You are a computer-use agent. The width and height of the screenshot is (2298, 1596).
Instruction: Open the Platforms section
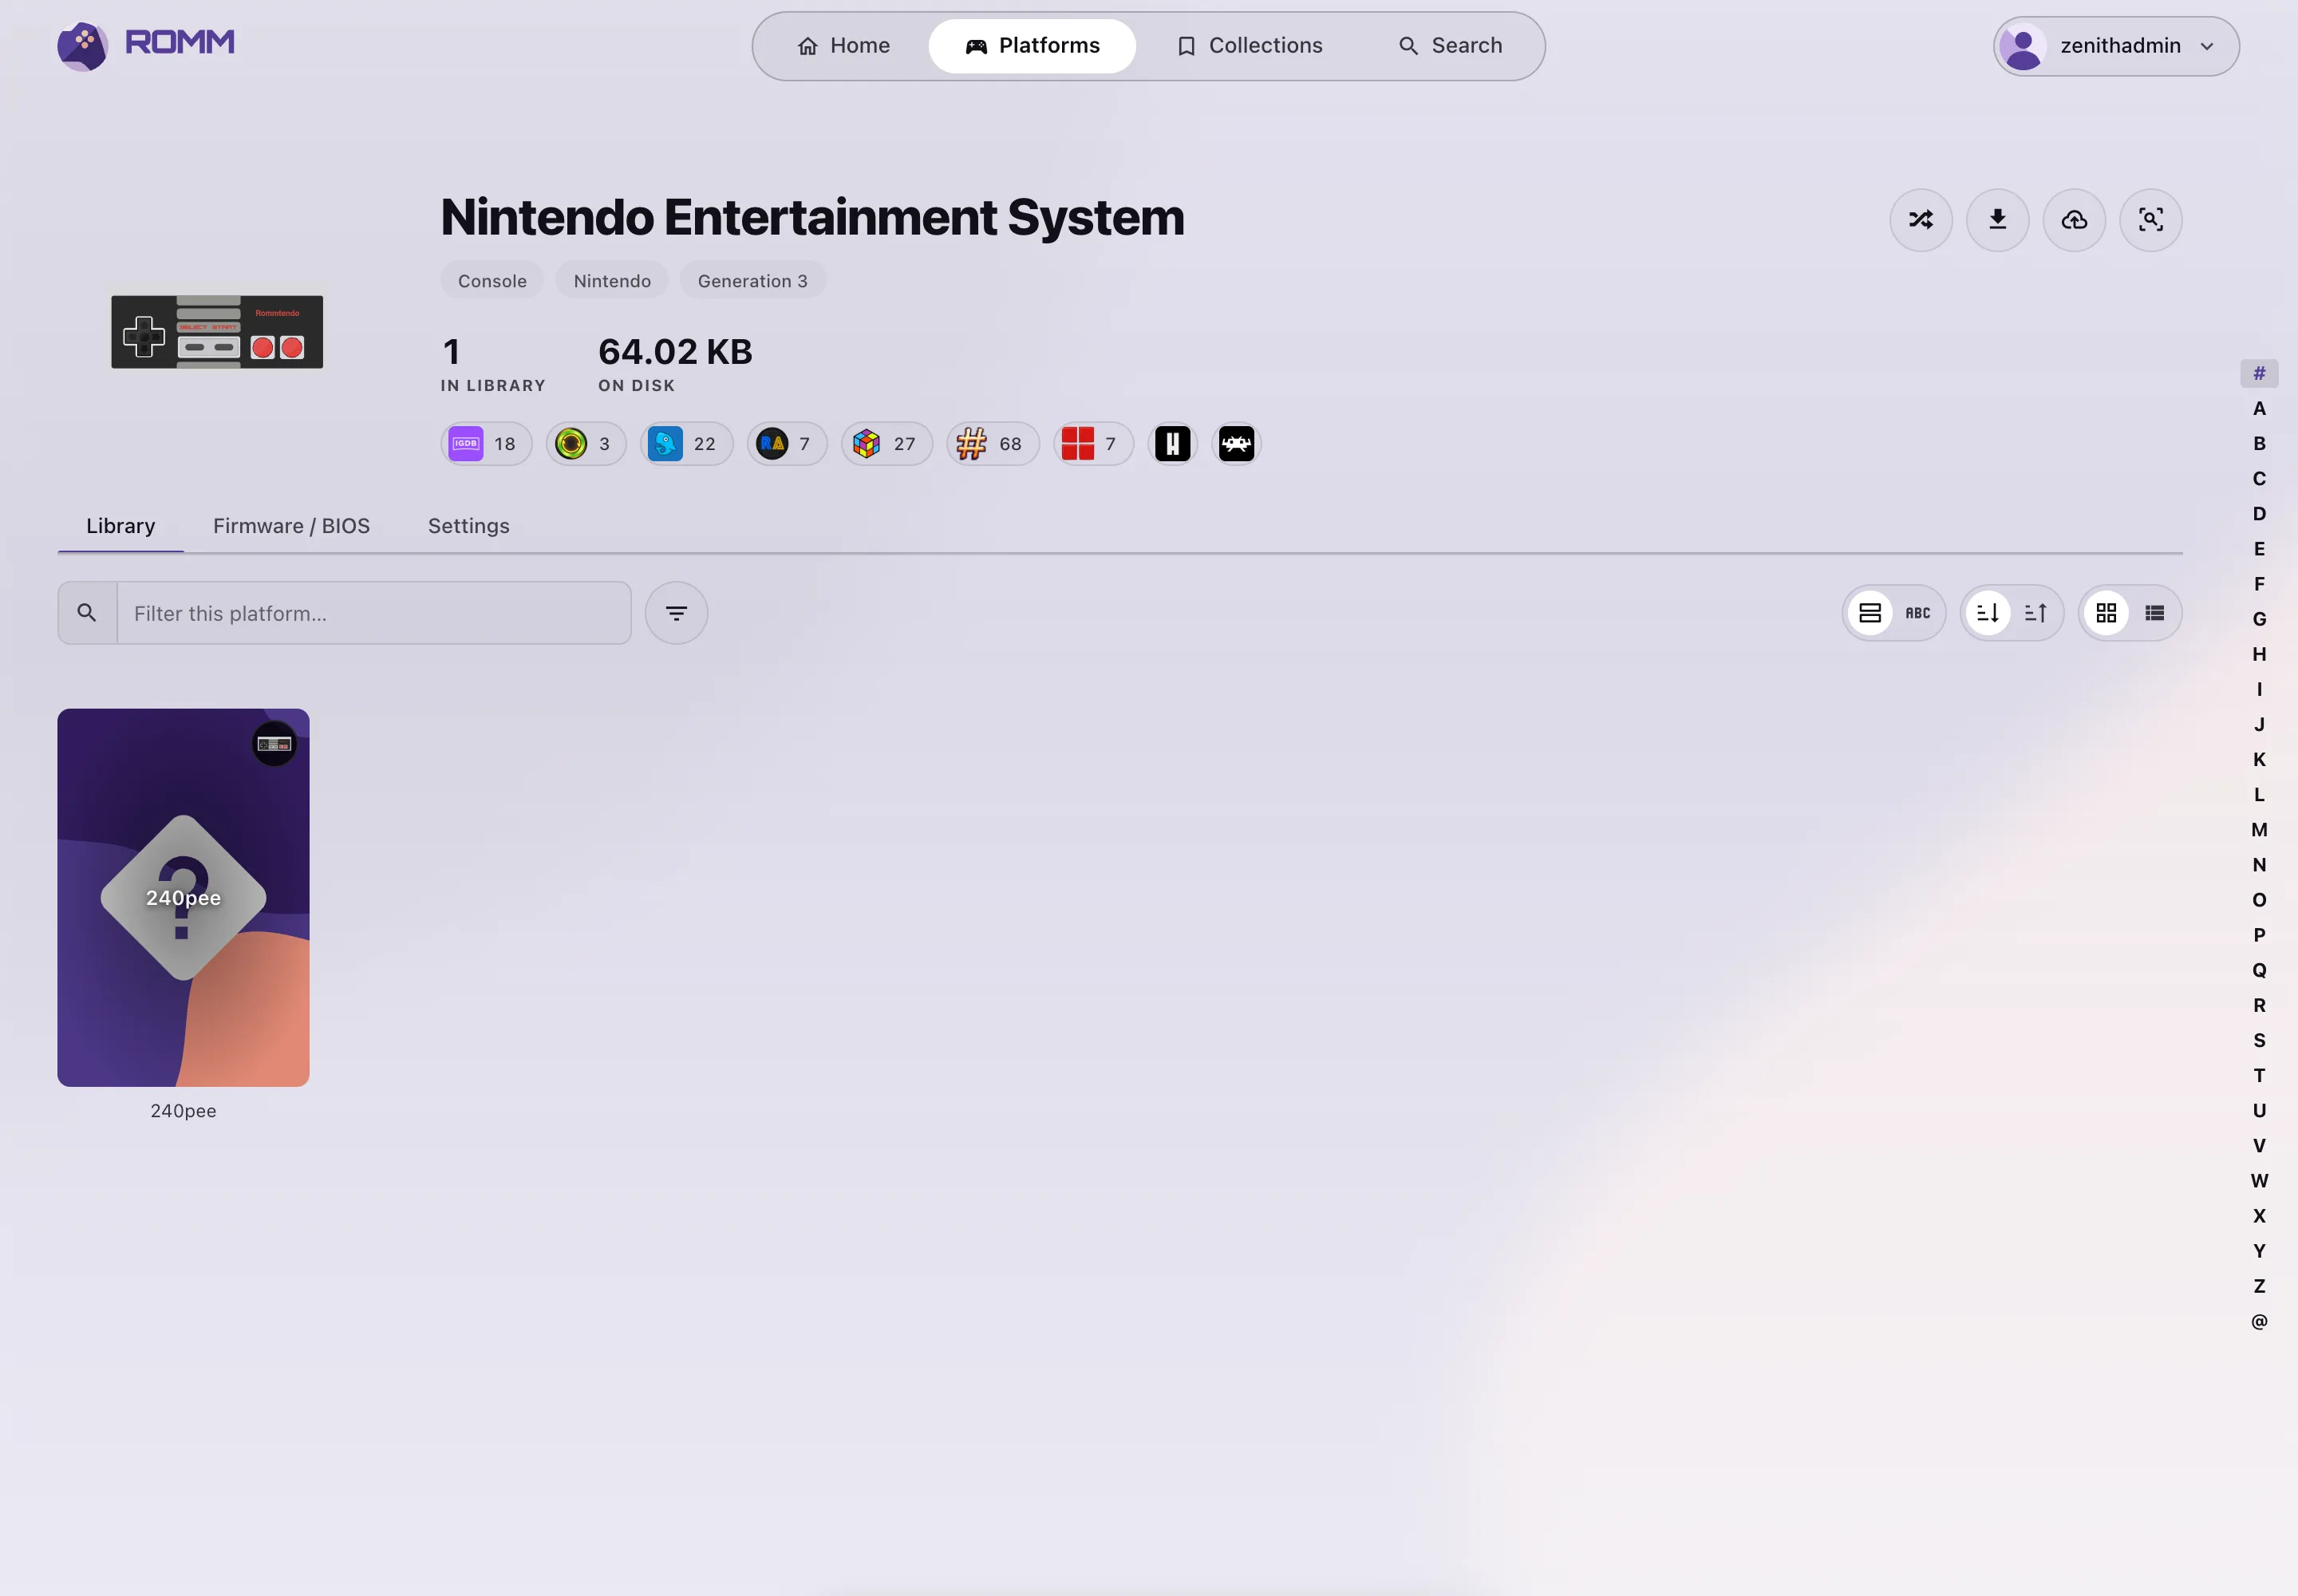click(1031, 46)
